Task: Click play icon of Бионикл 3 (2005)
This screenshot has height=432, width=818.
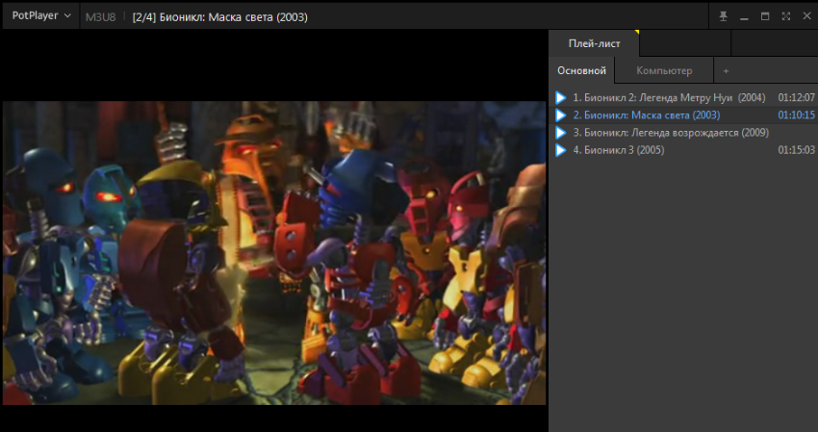Action: (x=561, y=150)
